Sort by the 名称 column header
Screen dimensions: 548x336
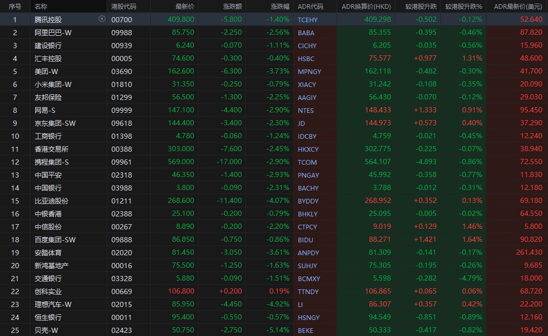(41, 6)
